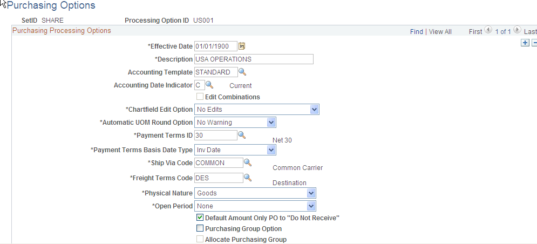Uncheck Default Amount Only PO to Do Not Receive

200,217
